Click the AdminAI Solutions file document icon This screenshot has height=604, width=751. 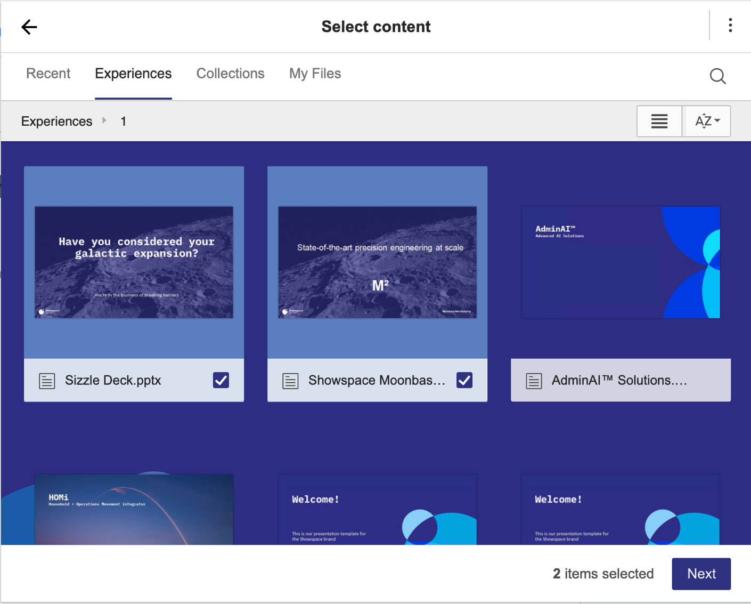pos(534,381)
